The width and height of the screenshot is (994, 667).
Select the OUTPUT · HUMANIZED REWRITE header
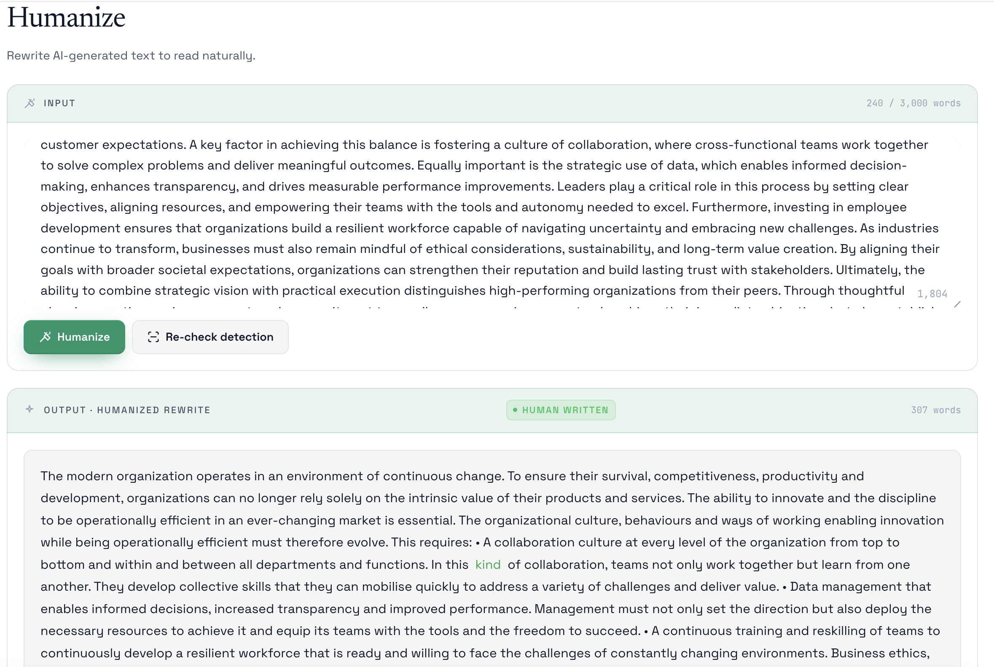pyautogui.click(x=126, y=410)
